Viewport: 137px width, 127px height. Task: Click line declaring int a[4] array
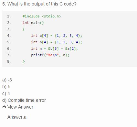pos(57,36)
